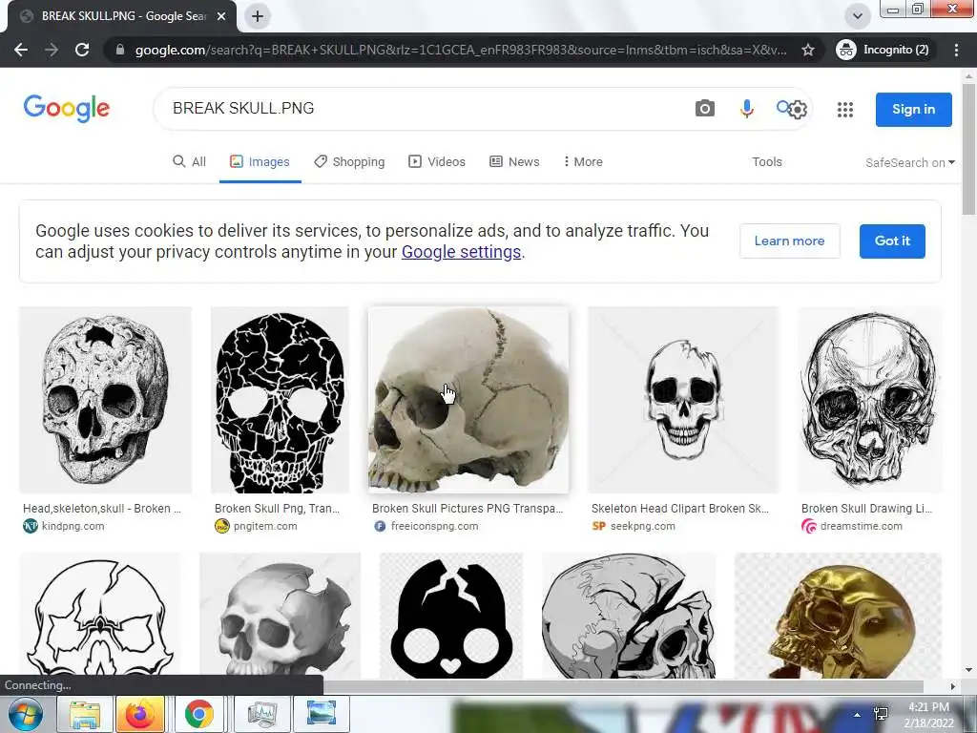Click the browser forward arrow
This screenshot has width=977, height=733.
coord(52,50)
